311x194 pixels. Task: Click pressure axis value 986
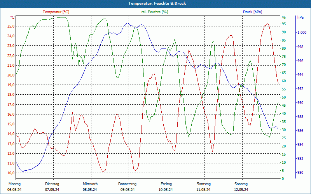300,131
